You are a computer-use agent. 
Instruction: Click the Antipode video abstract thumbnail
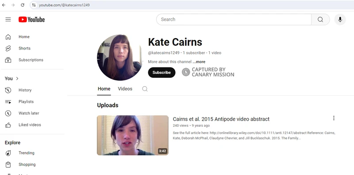click(133, 135)
